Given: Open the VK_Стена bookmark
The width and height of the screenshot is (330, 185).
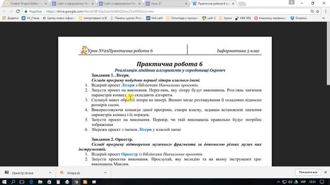Looking at the screenshot, I should [x=30, y=18].
